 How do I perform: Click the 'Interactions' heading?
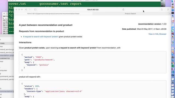pos(25,42)
